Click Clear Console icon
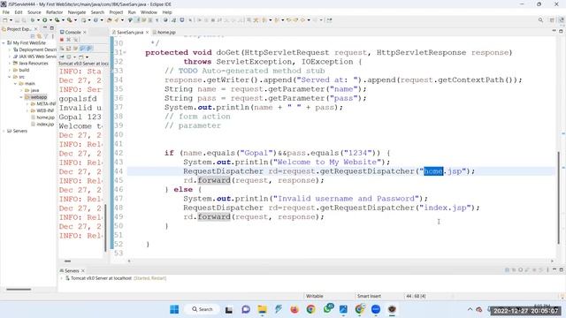 [x=62, y=48]
